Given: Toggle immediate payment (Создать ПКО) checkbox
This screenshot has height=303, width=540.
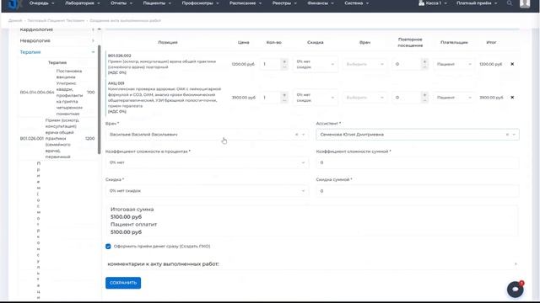Looking at the screenshot, I should pyautogui.click(x=108, y=247).
